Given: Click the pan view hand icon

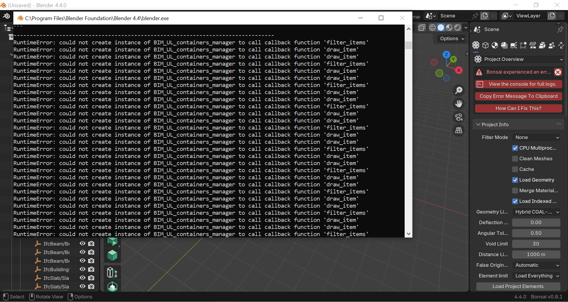Looking at the screenshot, I should 459,104.
